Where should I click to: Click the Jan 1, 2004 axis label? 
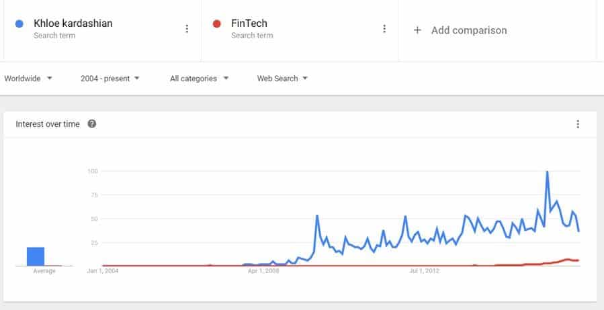pos(103,271)
